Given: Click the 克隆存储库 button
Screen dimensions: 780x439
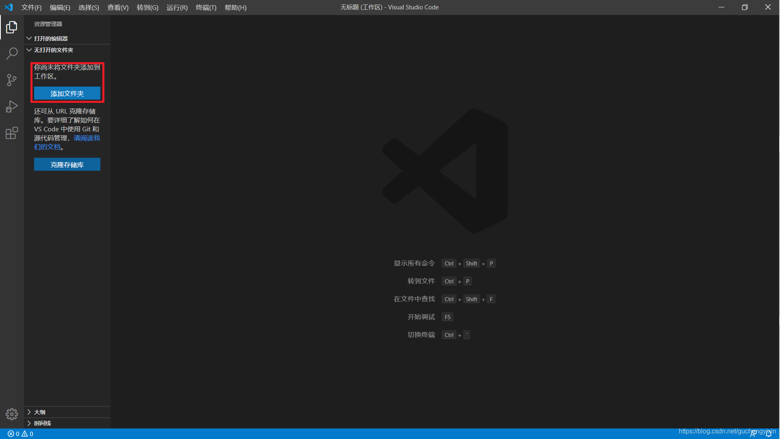Looking at the screenshot, I should (67, 165).
